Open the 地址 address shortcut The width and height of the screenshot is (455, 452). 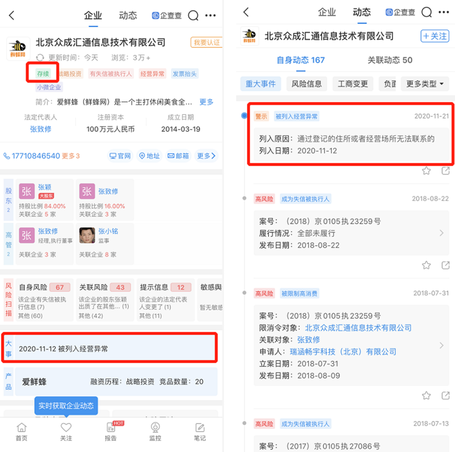point(149,156)
